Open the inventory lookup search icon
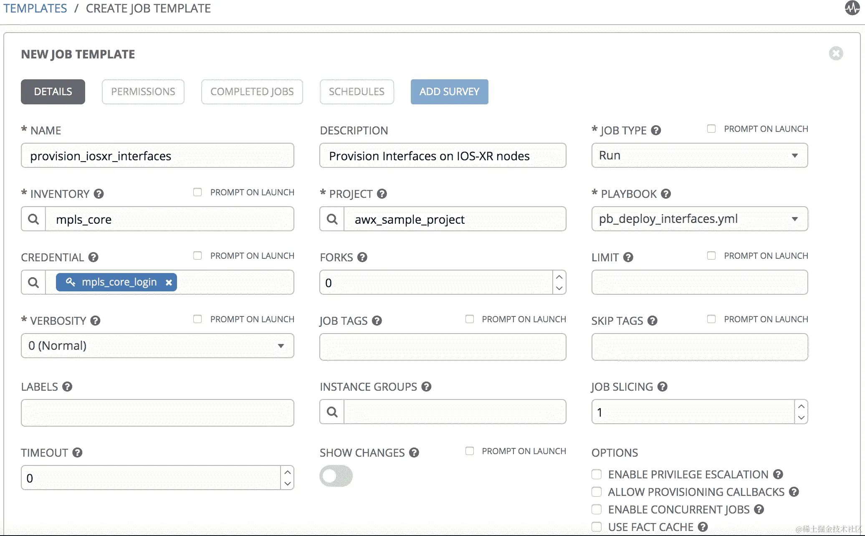Screen dimensions: 865x536 click(33, 219)
